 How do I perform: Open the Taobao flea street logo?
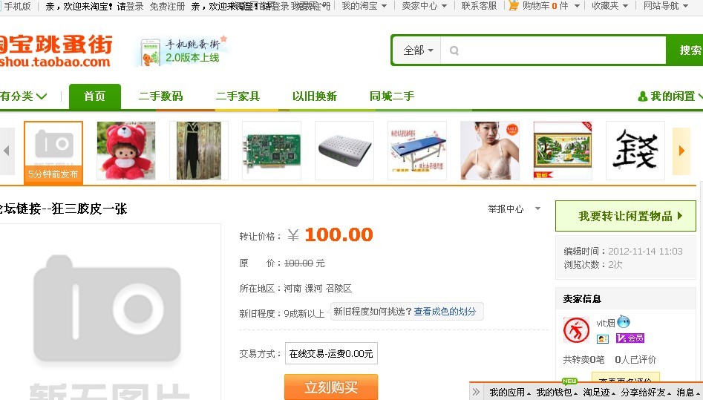(56, 51)
